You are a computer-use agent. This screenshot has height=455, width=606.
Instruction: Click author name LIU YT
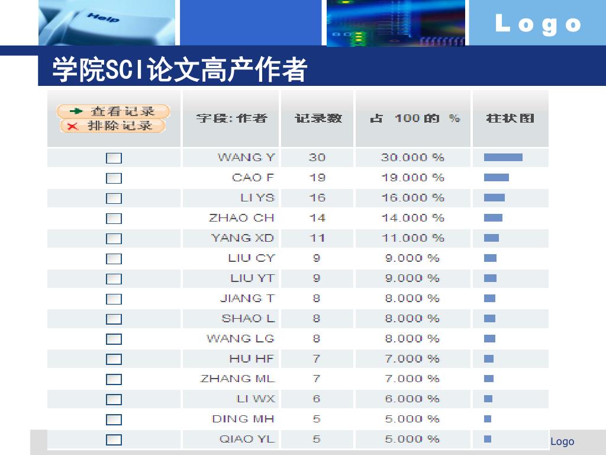pyautogui.click(x=252, y=278)
